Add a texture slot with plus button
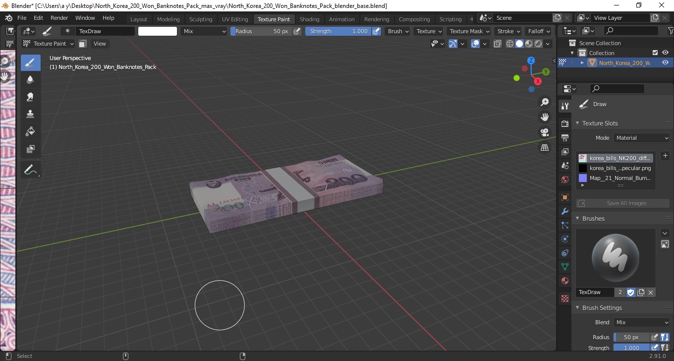This screenshot has height=361, width=674. click(x=665, y=156)
